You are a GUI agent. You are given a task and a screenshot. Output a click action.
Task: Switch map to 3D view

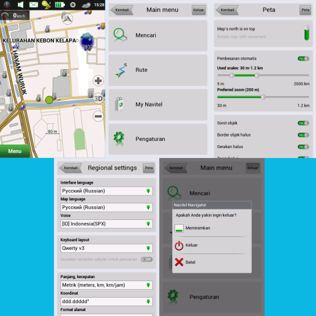point(98,99)
